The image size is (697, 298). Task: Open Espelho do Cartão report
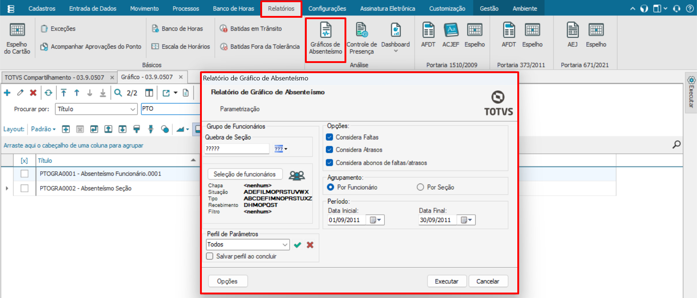pyautogui.click(x=17, y=38)
